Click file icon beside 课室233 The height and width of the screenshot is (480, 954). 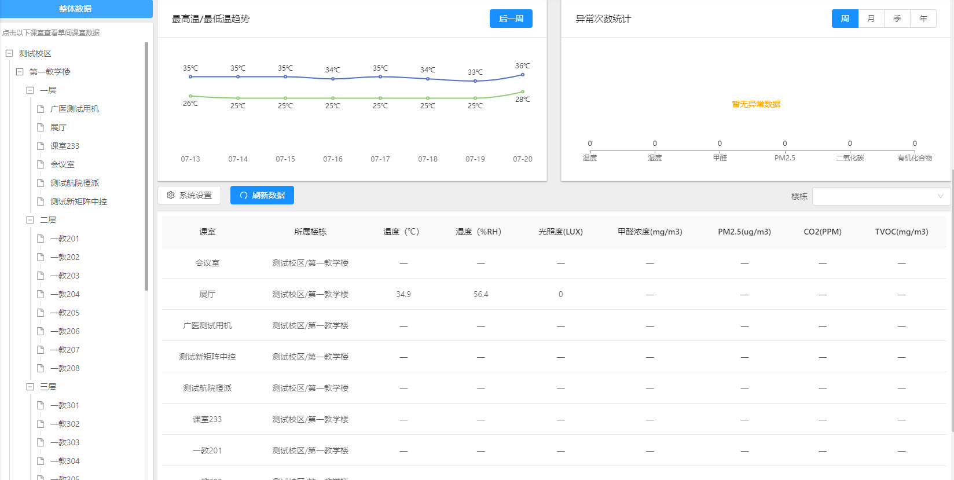41,146
